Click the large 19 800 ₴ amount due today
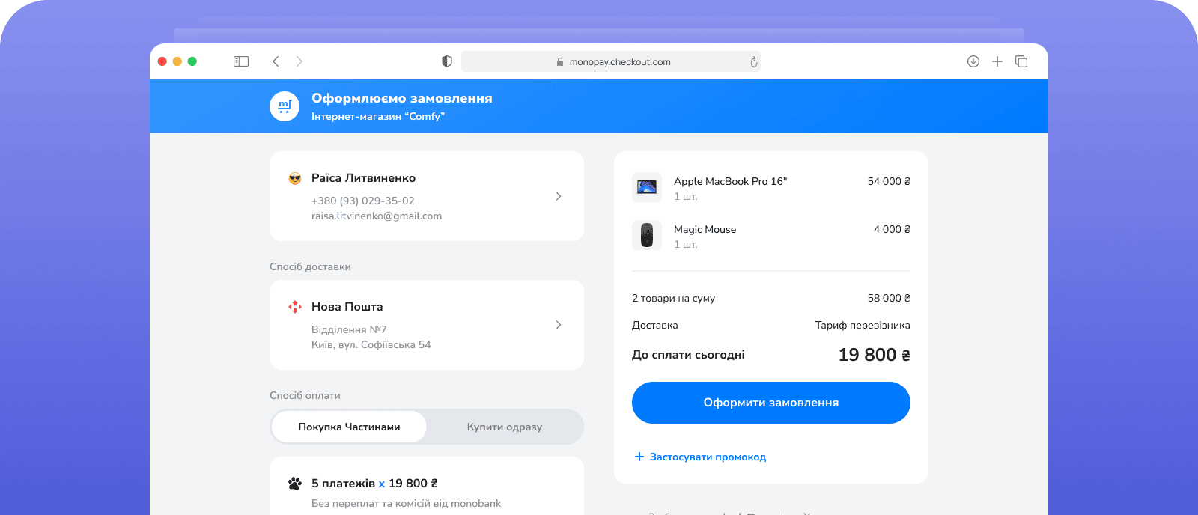 point(875,355)
